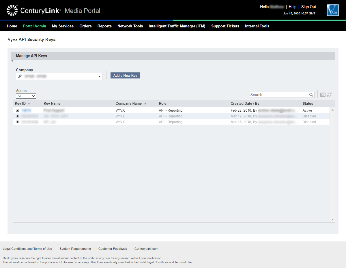Image resolution: width=346 pixels, height=268 pixels.
Task: Click API - Reporting in Active row
Action: pyautogui.click(x=171, y=110)
